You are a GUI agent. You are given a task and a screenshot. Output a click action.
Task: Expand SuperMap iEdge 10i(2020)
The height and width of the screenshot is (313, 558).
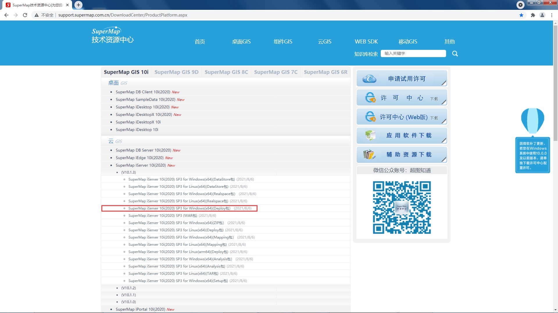coord(139,158)
